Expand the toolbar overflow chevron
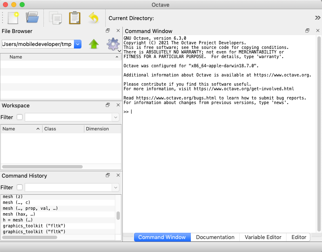The image size is (322, 252). click(x=317, y=18)
